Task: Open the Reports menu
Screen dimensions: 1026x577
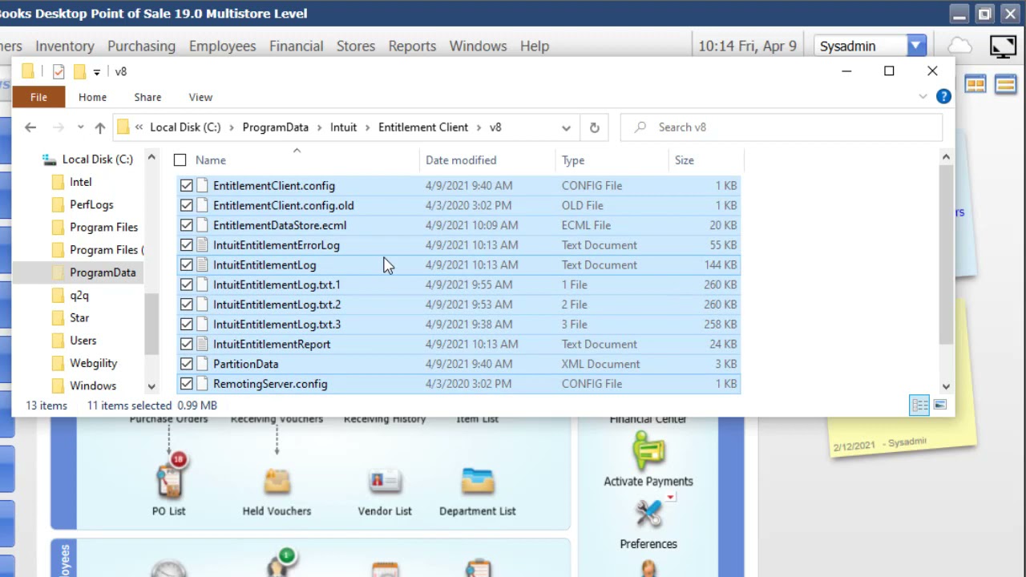Action: 412,46
